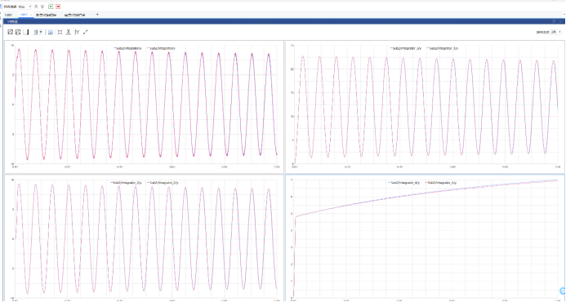Open the Max combo box at top left
This screenshot has width=566, height=302.
(x=25, y=7)
